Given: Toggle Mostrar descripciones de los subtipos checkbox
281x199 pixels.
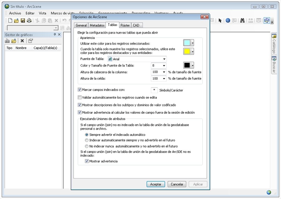Looking at the screenshot, I should (80, 105).
